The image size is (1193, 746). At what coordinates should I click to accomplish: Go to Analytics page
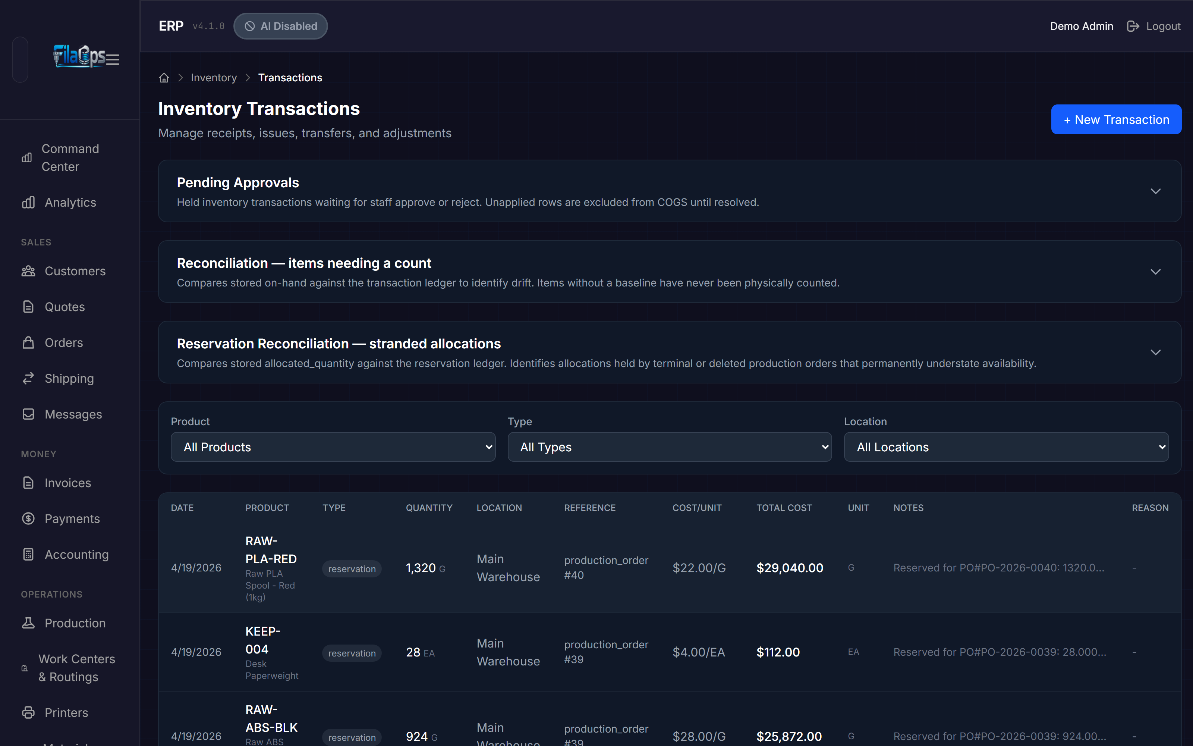click(x=69, y=202)
